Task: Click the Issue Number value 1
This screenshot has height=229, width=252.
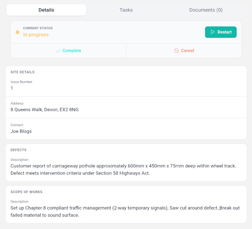Action: 12,88
